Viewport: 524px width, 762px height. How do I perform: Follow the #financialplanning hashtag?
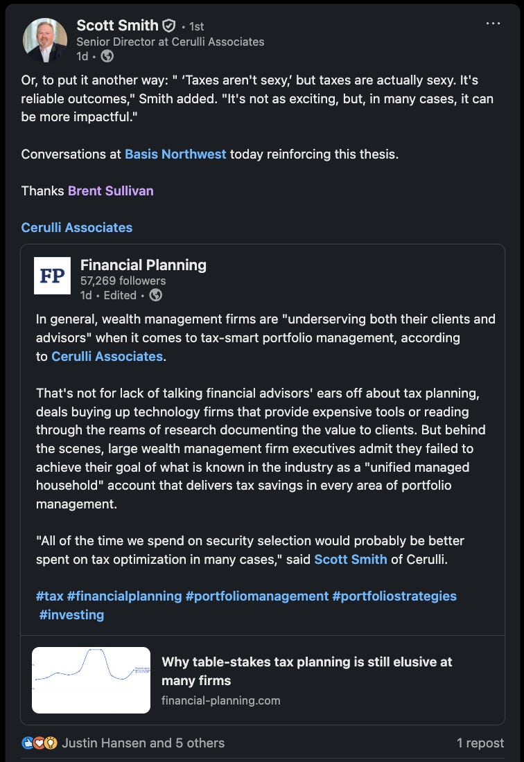125,596
